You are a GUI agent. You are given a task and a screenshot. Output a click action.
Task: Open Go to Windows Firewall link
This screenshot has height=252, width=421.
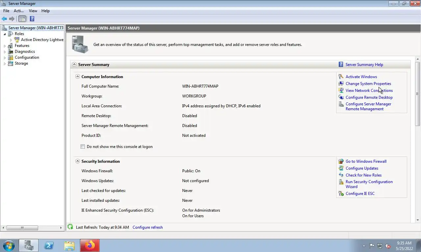pyautogui.click(x=366, y=161)
